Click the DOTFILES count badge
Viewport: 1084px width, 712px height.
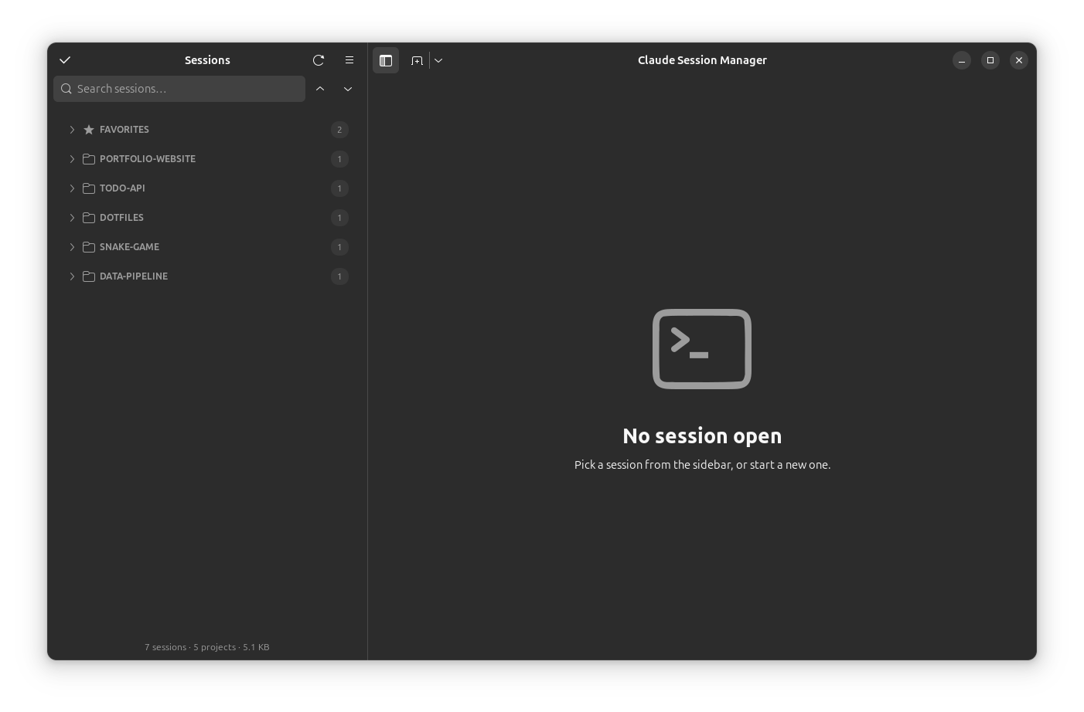339,218
